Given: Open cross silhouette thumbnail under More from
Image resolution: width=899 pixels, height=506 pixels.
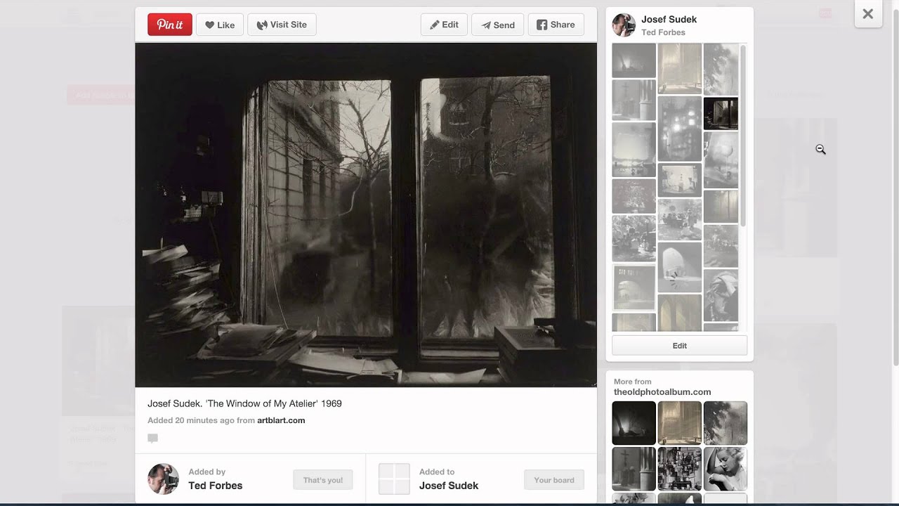Looking at the screenshot, I should tap(634, 469).
